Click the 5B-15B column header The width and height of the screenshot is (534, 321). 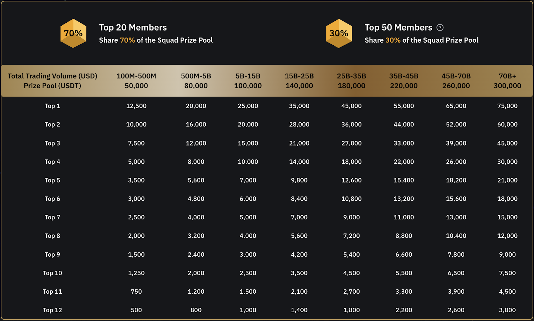248,76
